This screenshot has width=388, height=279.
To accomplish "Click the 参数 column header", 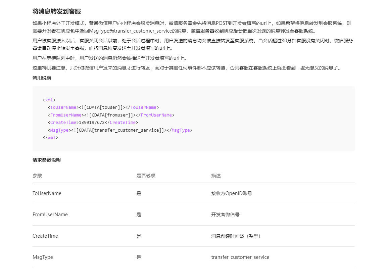I will (x=37, y=176).
